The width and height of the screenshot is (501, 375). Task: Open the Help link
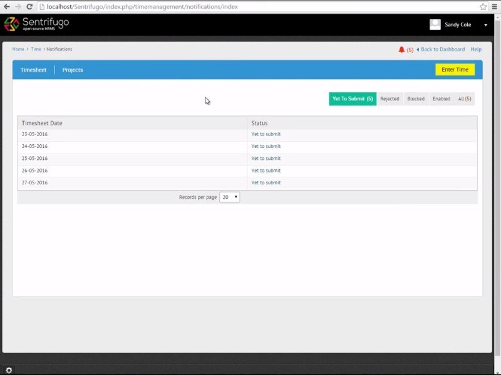click(x=476, y=50)
